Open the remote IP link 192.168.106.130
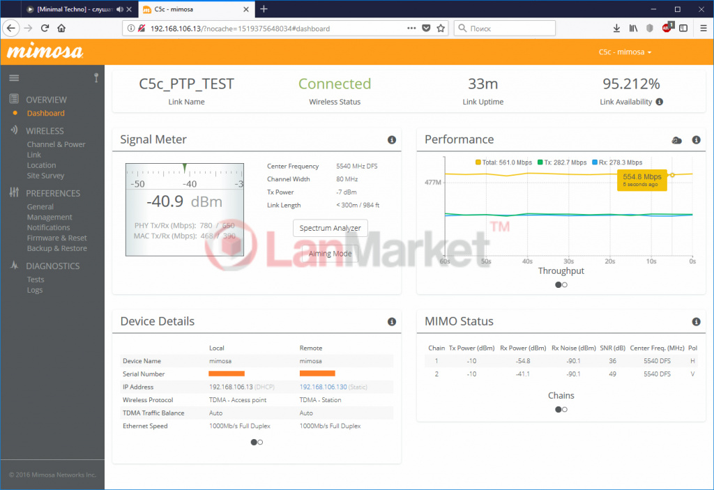Viewport: 714px width, 490px height. [x=323, y=386]
